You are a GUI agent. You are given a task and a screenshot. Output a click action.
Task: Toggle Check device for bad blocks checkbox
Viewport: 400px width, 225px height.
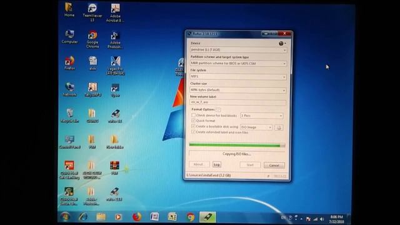(x=193, y=115)
